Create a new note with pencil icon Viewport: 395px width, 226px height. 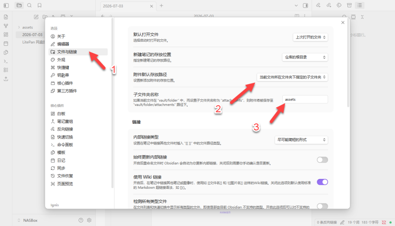point(36,17)
